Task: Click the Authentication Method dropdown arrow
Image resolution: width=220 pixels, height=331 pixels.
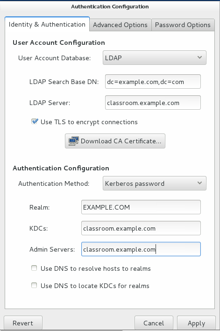Action: point(199,183)
